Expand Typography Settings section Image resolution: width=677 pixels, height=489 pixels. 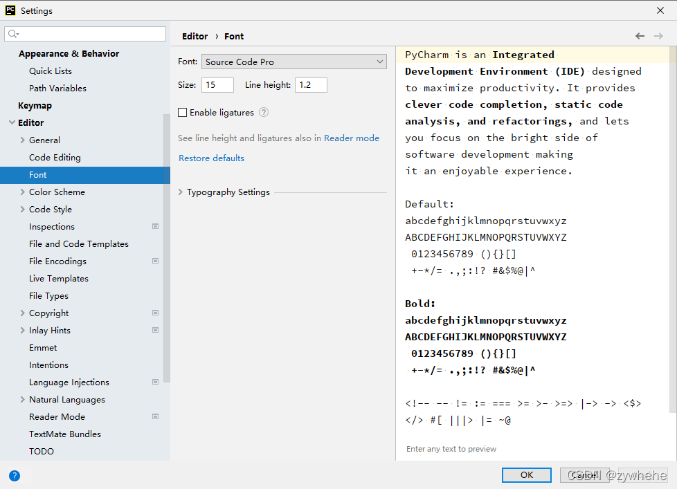[x=181, y=192]
